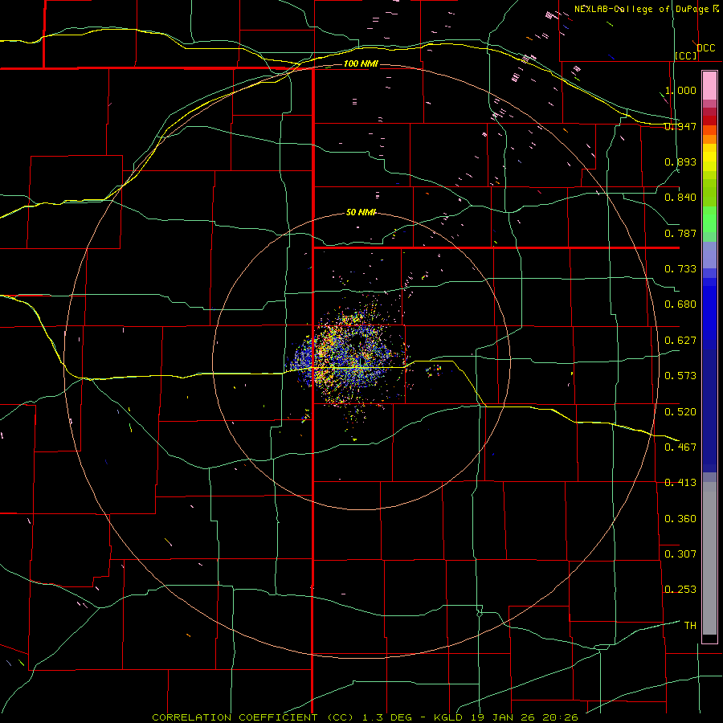Image resolution: width=723 pixels, height=723 pixels.
Task: Click the TH label at the scale bottom
Action: [690, 625]
